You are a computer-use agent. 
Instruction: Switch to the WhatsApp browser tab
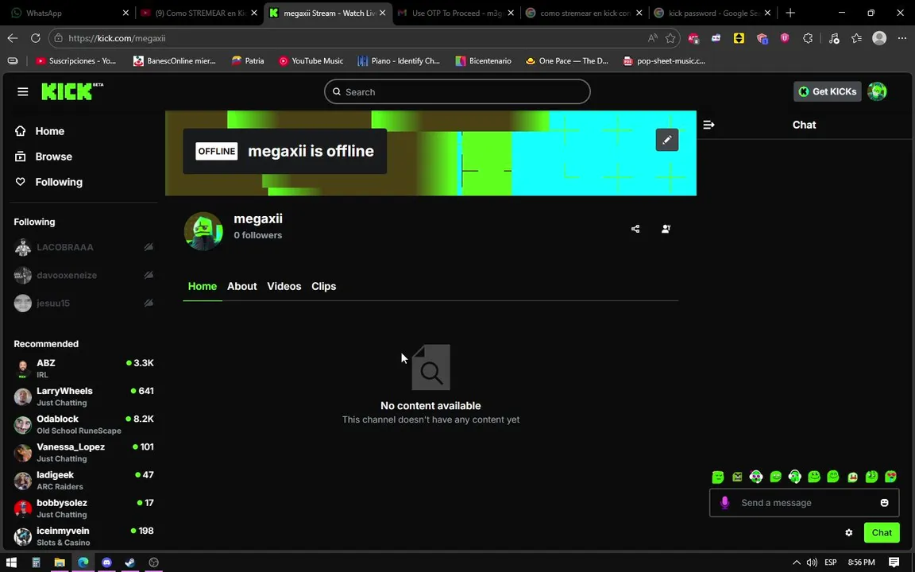(70, 13)
